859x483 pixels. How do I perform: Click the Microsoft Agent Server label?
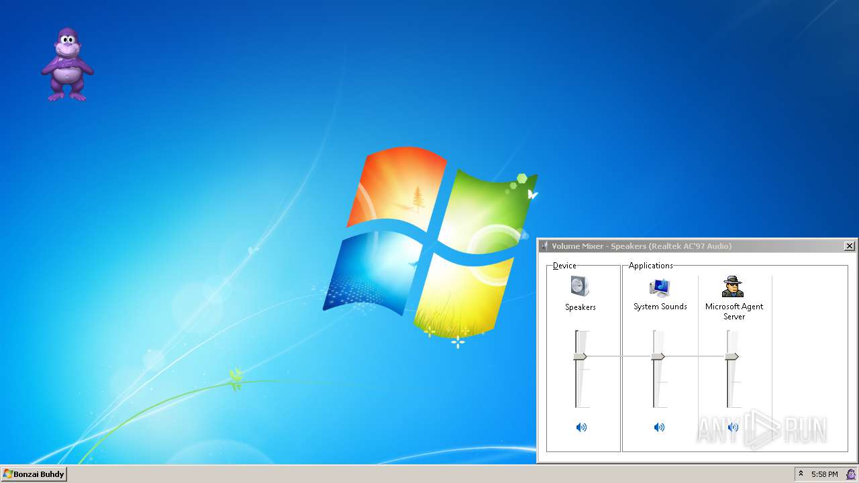point(734,311)
